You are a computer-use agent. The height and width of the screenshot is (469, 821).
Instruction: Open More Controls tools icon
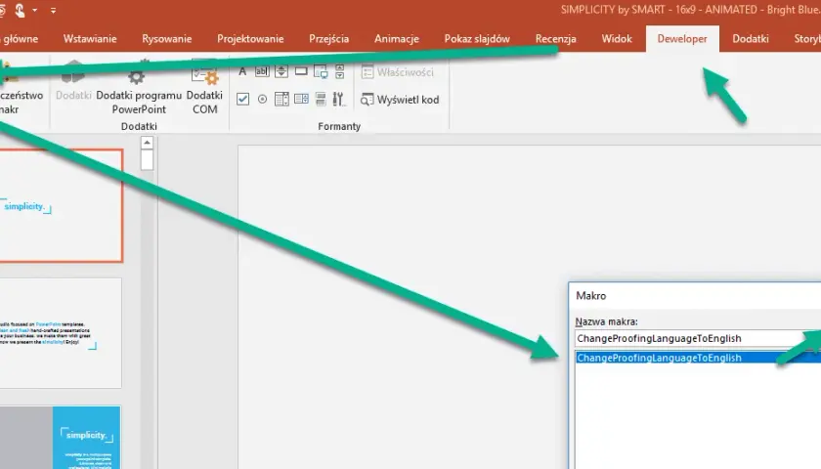coord(339,99)
